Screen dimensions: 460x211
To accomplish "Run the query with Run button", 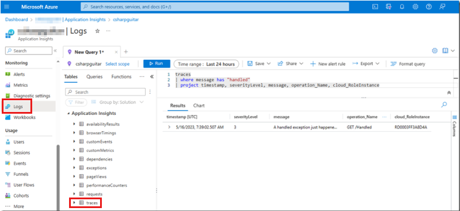I will click(x=157, y=64).
